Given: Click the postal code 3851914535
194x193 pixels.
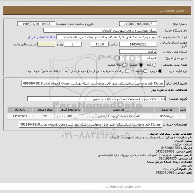Looking at the screenshot, I should click(x=168, y=159).
